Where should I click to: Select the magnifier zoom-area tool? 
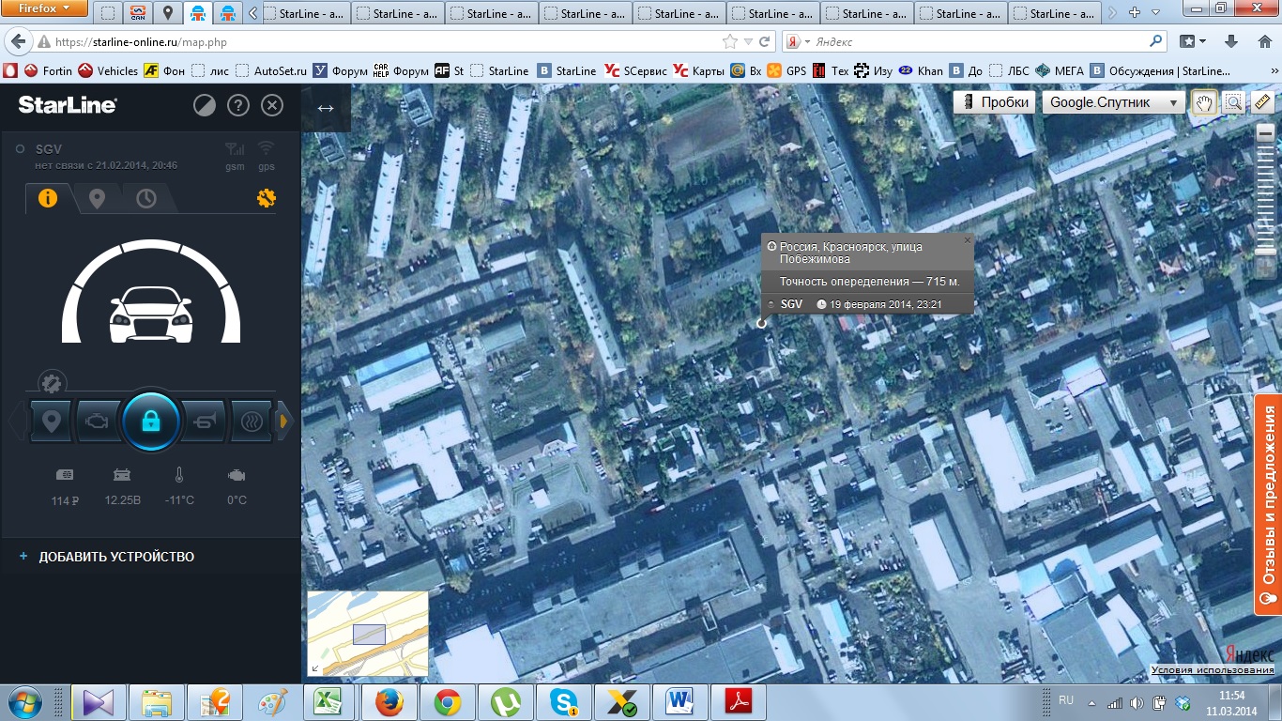point(1233,102)
